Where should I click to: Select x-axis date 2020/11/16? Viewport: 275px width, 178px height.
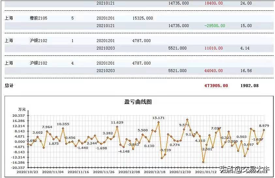(78, 172)
